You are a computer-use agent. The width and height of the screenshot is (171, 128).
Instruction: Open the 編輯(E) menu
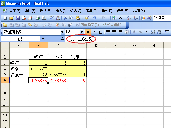click(x=30, y=11)
